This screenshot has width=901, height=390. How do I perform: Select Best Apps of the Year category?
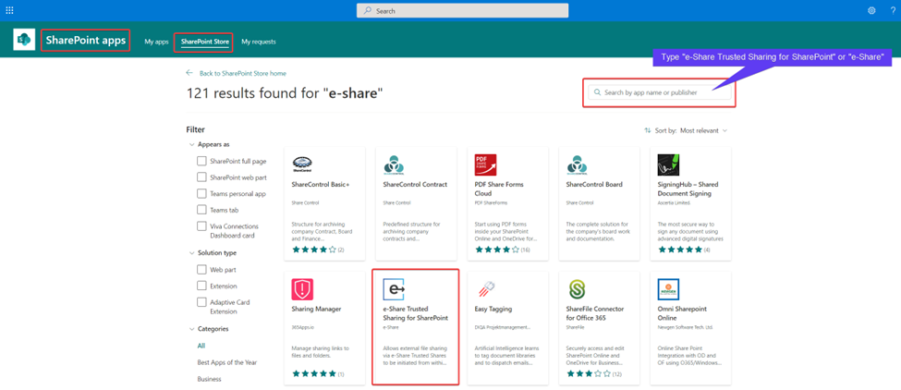pos(227,362)
